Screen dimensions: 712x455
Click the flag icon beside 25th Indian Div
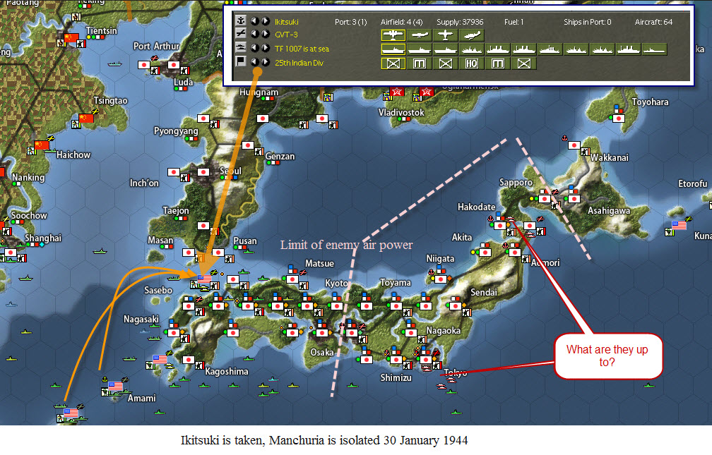241,61
